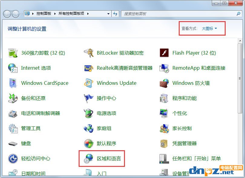Open the Internet 选项 icon
Viewport: 245px width, 178px height.
pyautogui.click(x=13, y=68)
